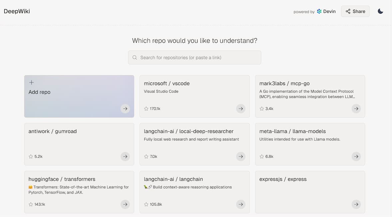392x217 pixels.
Task: Click the DeepWiki logo text
Action: click(x=17, y=11)
